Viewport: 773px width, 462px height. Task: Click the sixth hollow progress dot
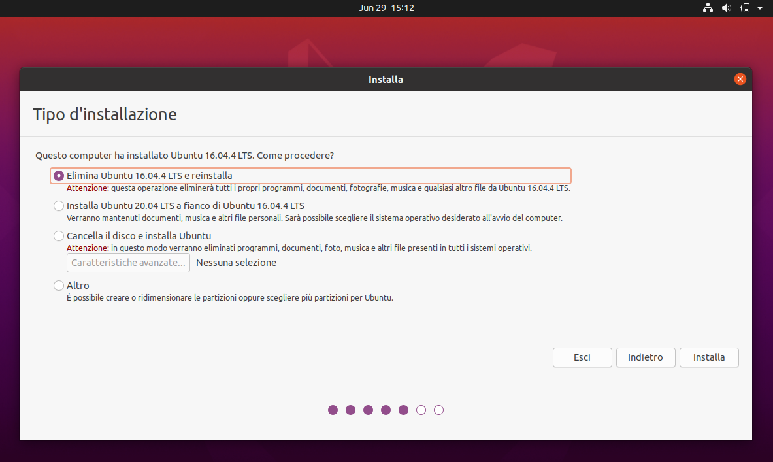tap(421, 410)
